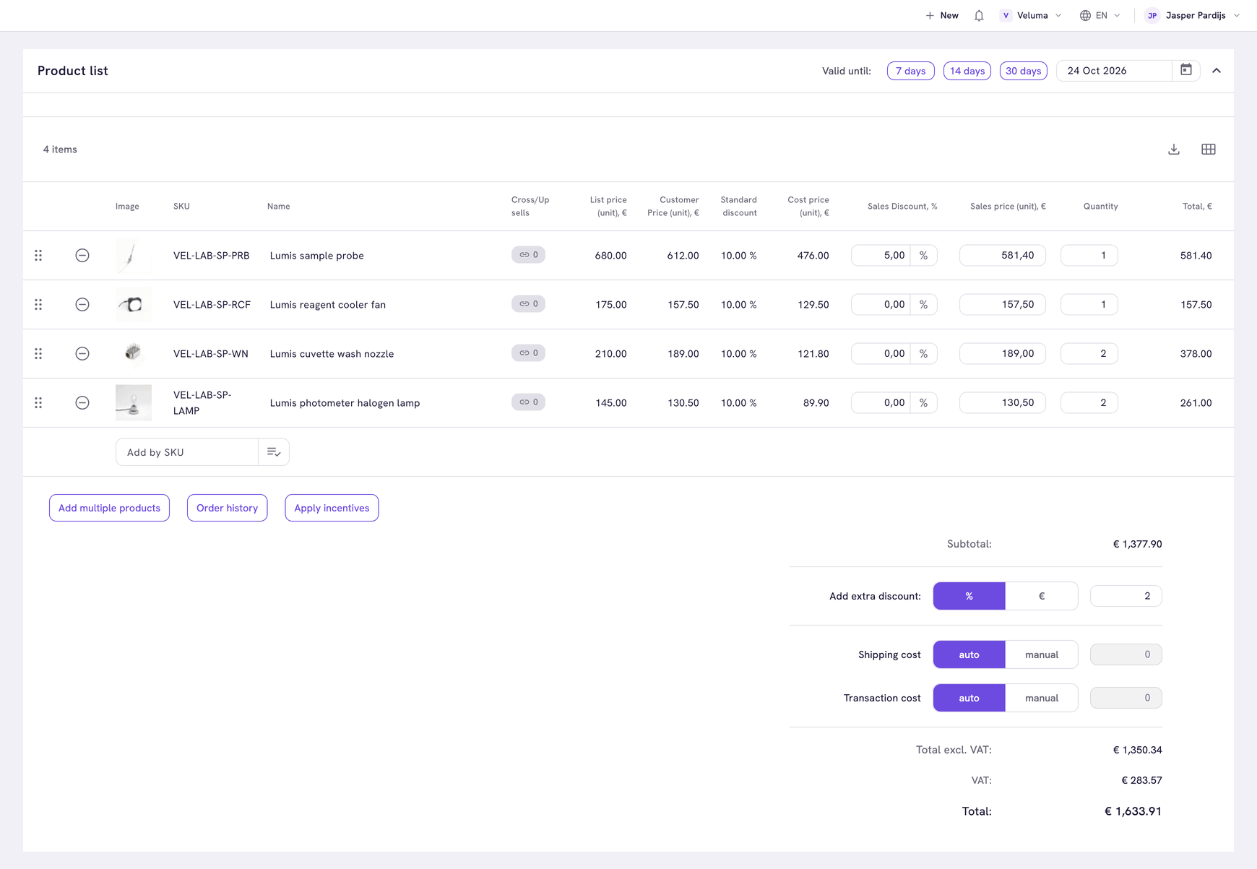The width and height of the screenshot is (1257, 869).
Task: Remove the Lumis sample probe row
Action: [82, 255]
